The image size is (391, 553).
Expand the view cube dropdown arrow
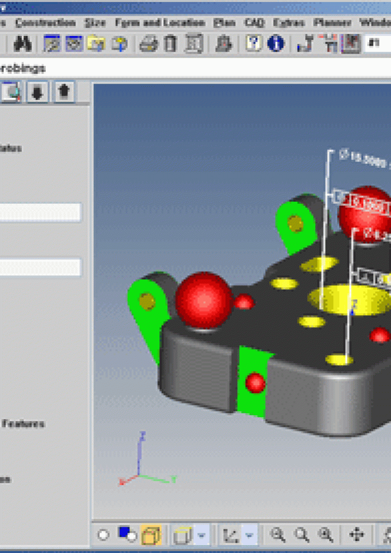(201, 535)
